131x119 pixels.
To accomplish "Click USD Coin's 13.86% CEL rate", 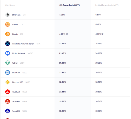I will coord(63,72).
